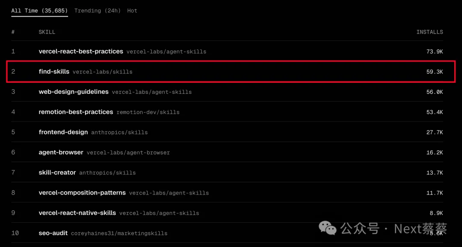Click the agent-browser skill name
Viewport: 462px width, 247px height.
(x=61, y=152)
